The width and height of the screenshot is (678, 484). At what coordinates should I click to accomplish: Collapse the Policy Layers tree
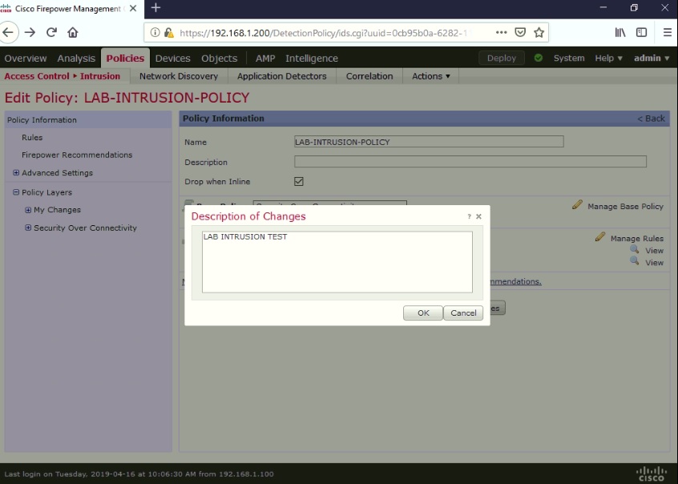(x=17, y=191)
